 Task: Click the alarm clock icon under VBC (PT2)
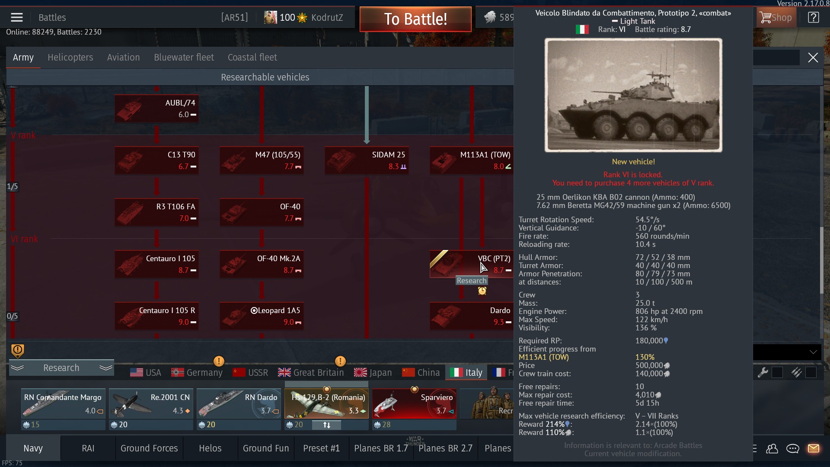482,291
